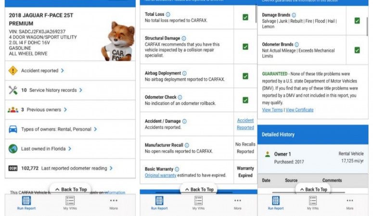Tap Back To Top in left screen
Image resolution: width=373 pixels, height=216 pixels.
point(70,189)
